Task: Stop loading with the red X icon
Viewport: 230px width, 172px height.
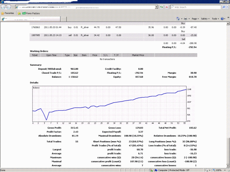Action: coord(167,7)
